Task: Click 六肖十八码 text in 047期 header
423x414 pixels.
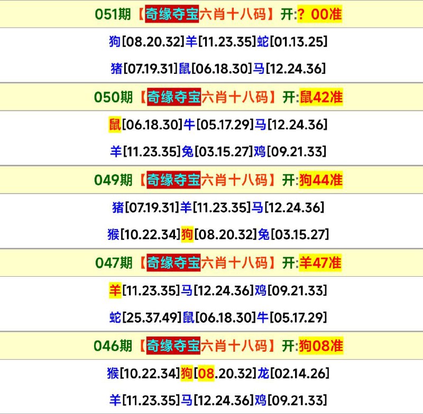Action: [x=234, y=262]
